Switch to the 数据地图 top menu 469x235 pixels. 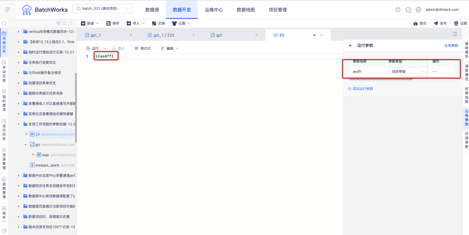pos(246,10)
